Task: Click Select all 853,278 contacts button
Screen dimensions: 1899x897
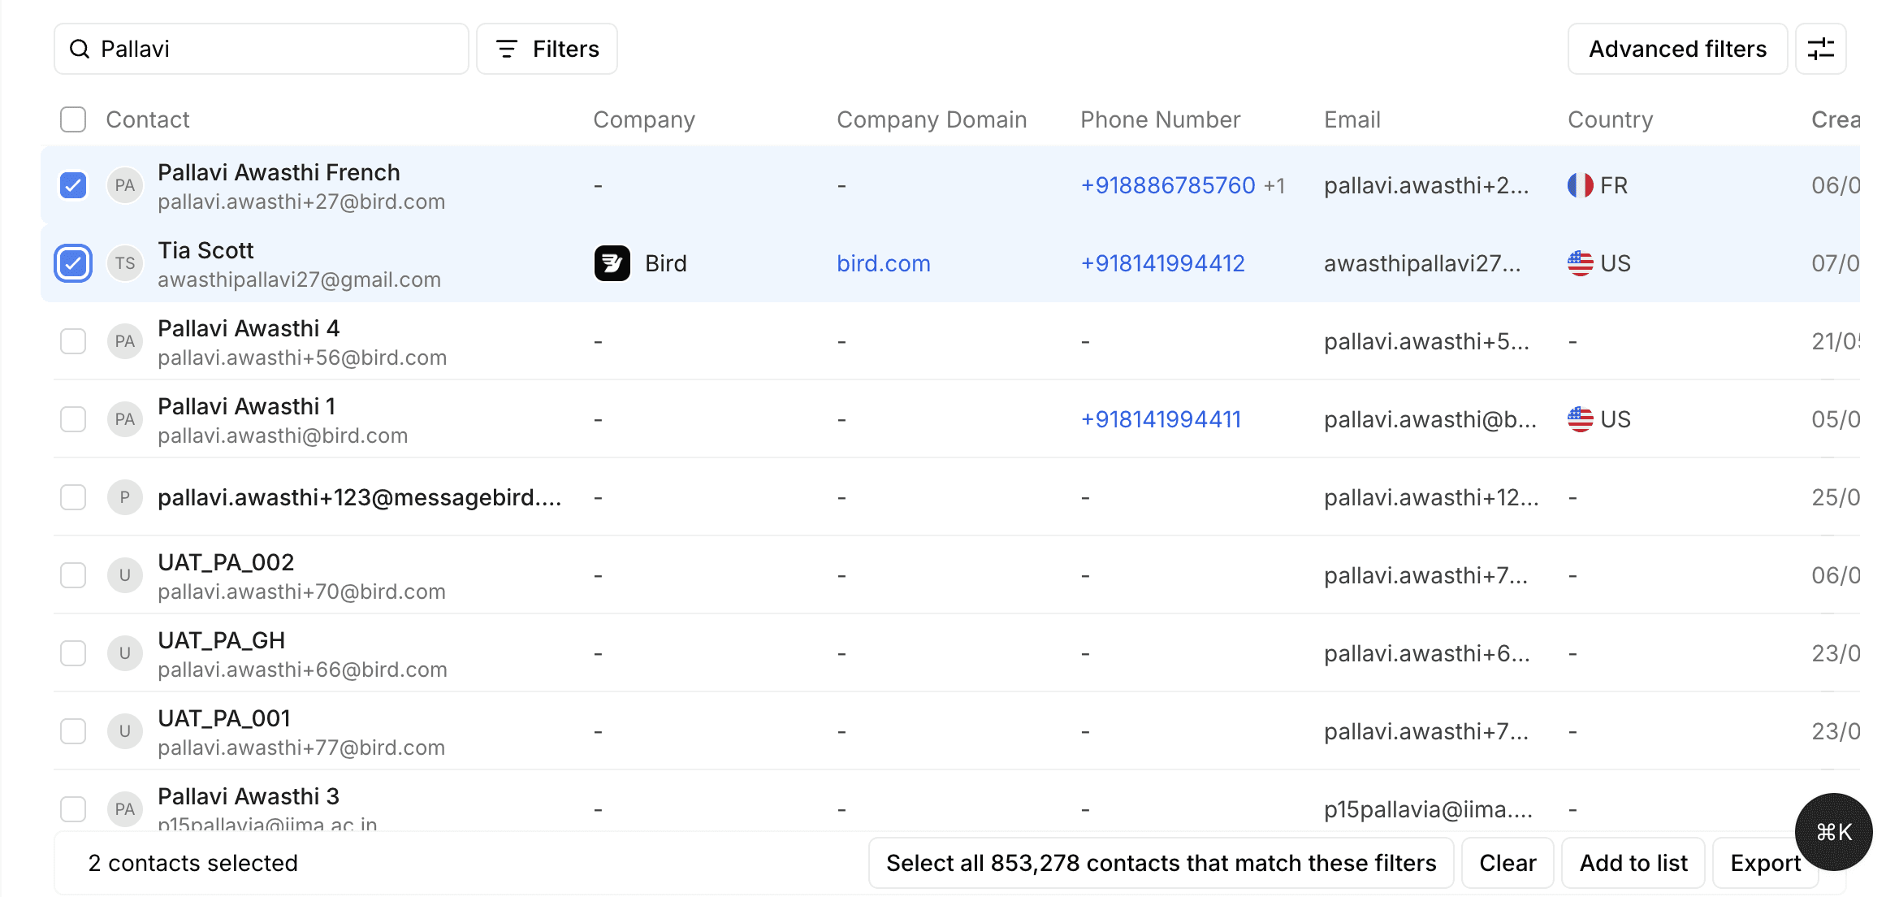Action: click(1161, 863)
